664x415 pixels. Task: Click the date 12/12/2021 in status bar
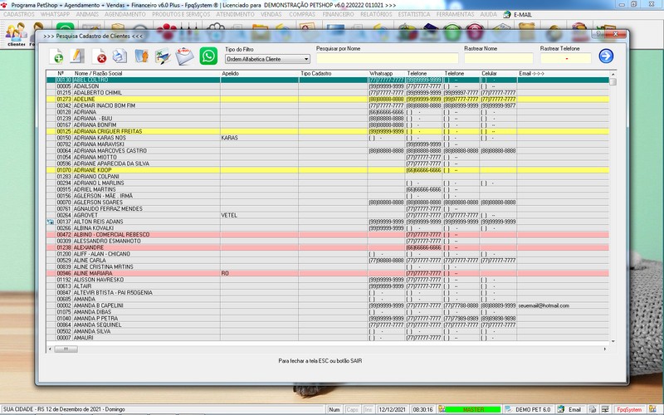tap(392, 409)
